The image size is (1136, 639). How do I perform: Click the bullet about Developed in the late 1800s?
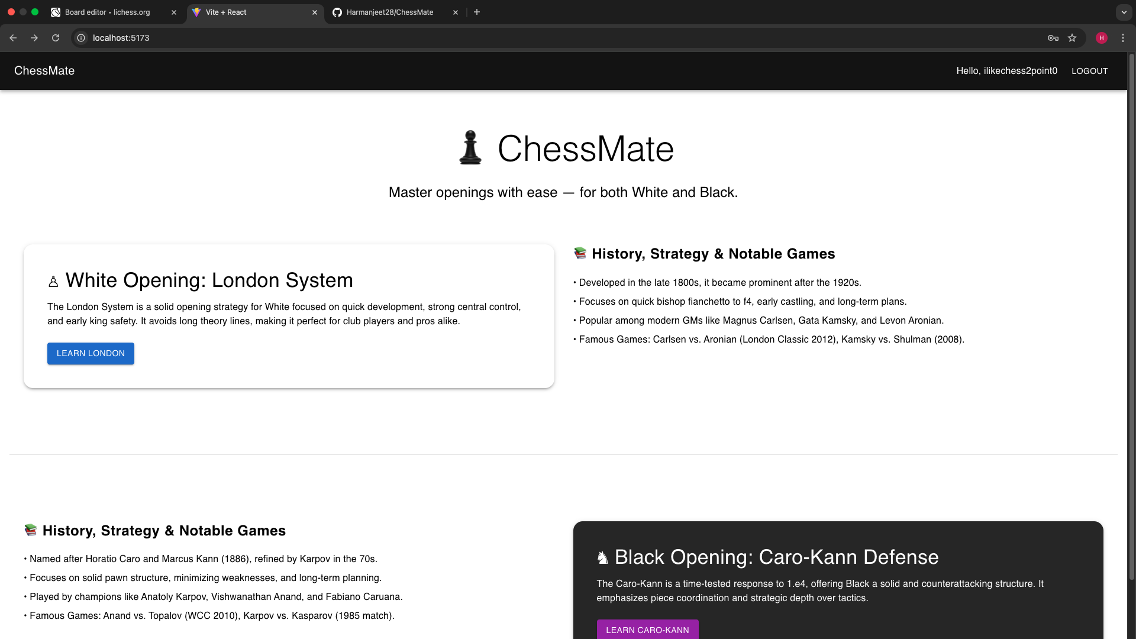pos(717,283)
